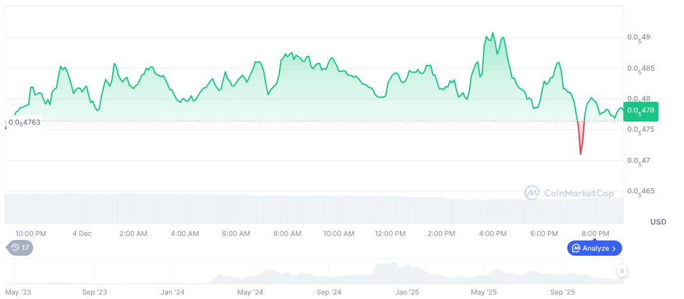
Task: Open the history clock icon labeled 17
Action: 20,247
